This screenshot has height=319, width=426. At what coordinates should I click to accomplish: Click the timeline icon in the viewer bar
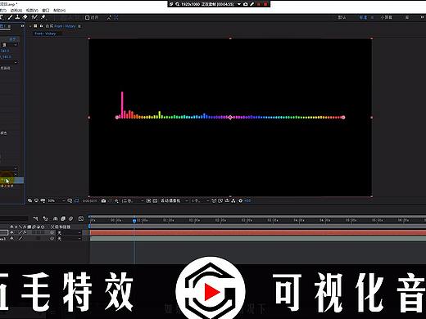[x=227, y=200]
